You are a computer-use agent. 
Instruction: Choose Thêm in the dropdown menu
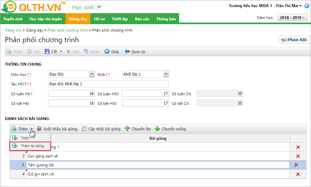click(30, 138)
